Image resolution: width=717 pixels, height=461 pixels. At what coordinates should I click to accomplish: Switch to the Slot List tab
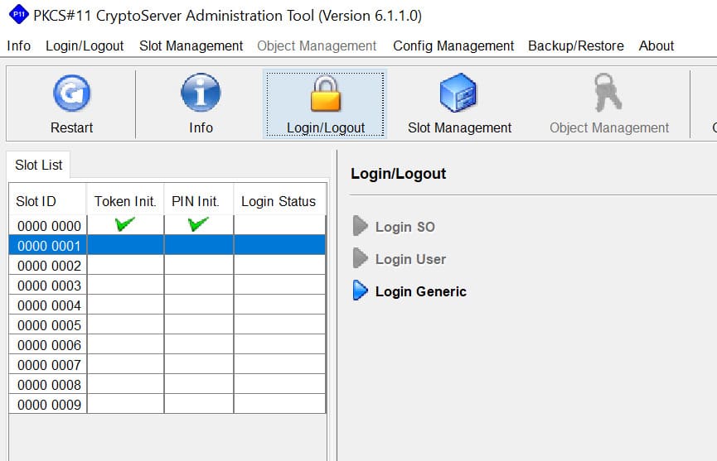(x=38, y=165)
